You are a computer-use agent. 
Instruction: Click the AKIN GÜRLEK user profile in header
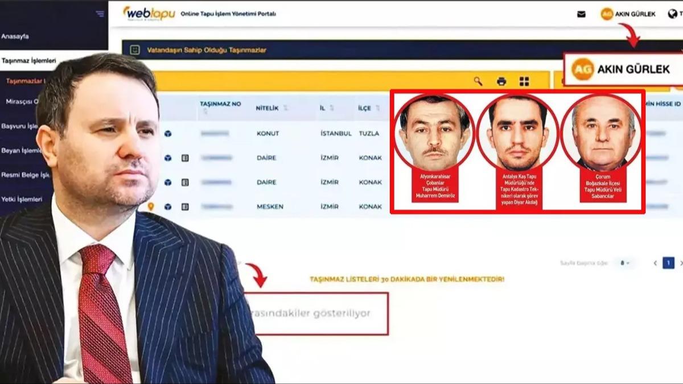[628, 14]
